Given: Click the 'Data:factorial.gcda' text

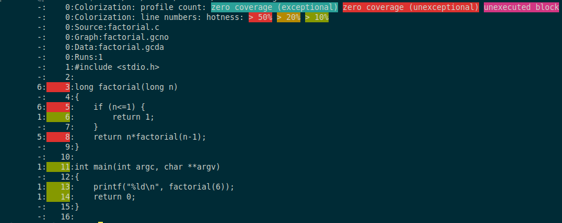Looking at the screenshot, I should click(x=119, y=47).
